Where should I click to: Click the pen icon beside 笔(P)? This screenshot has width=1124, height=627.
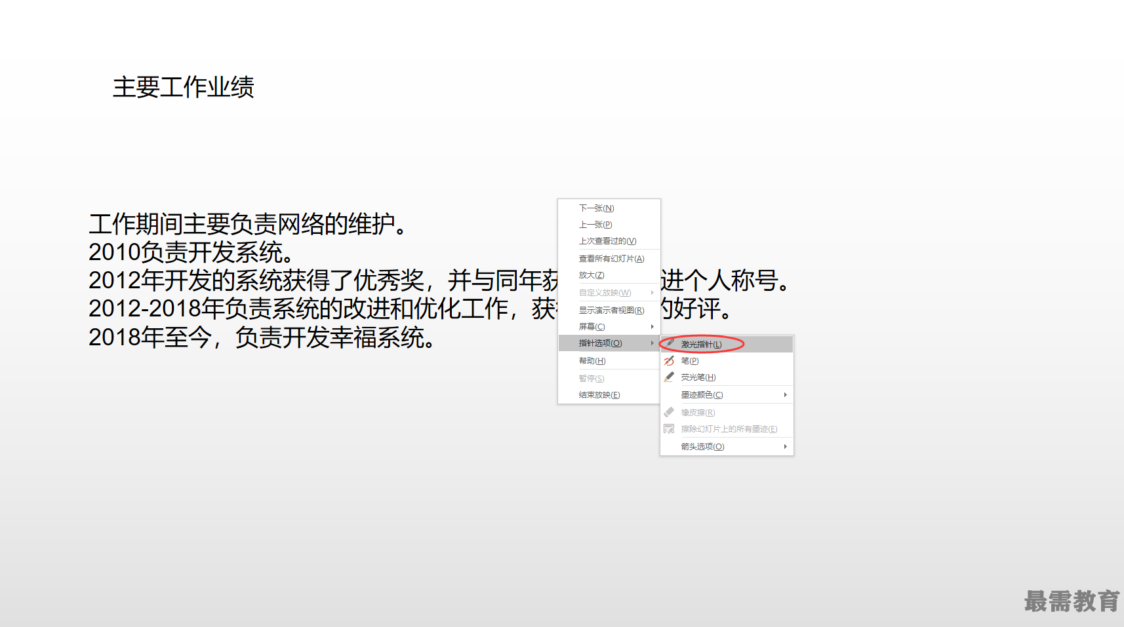pos(669,360)
